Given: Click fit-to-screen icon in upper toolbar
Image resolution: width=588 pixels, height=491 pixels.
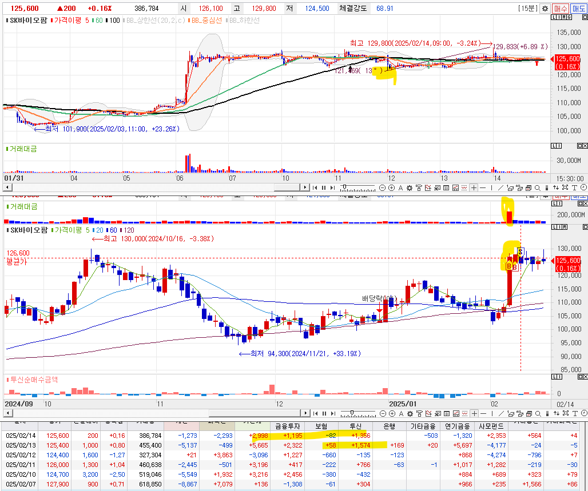Looking at the screenshot, I should point(565,187).
